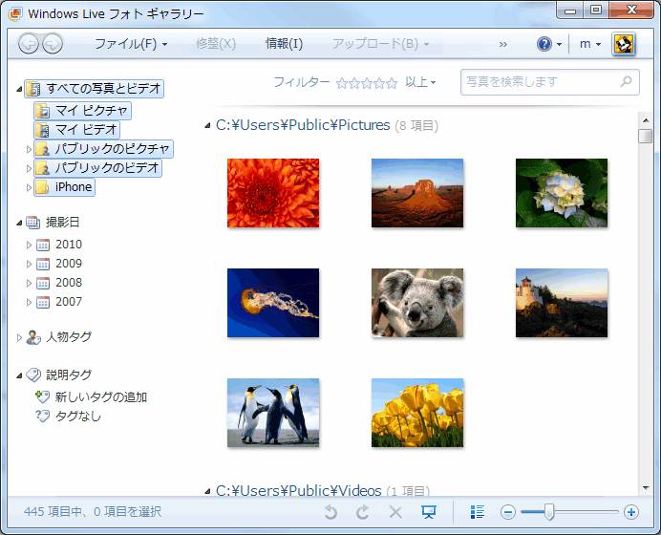Open the 以上 rating filter dropdown
This screenshot has height=535, width=661.
420,82
